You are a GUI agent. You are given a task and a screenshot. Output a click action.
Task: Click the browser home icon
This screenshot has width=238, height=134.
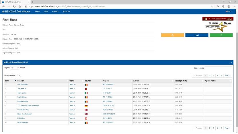click(x=19, y=6)
